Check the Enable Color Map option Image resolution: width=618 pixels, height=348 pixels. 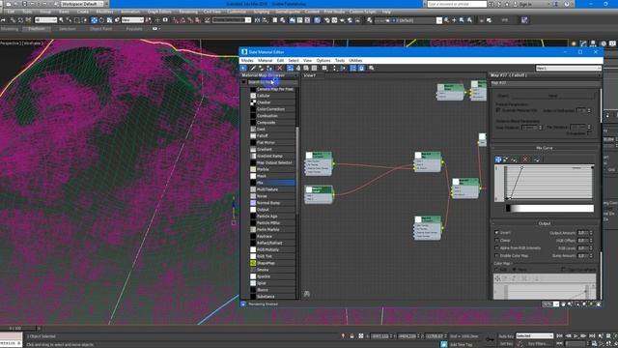[496, 255]
